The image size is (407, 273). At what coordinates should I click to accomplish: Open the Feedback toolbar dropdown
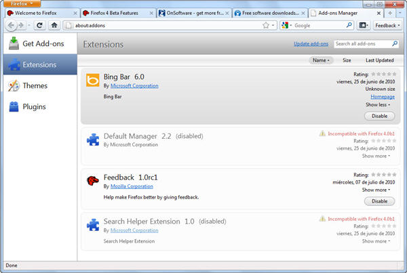click(387, 26)
